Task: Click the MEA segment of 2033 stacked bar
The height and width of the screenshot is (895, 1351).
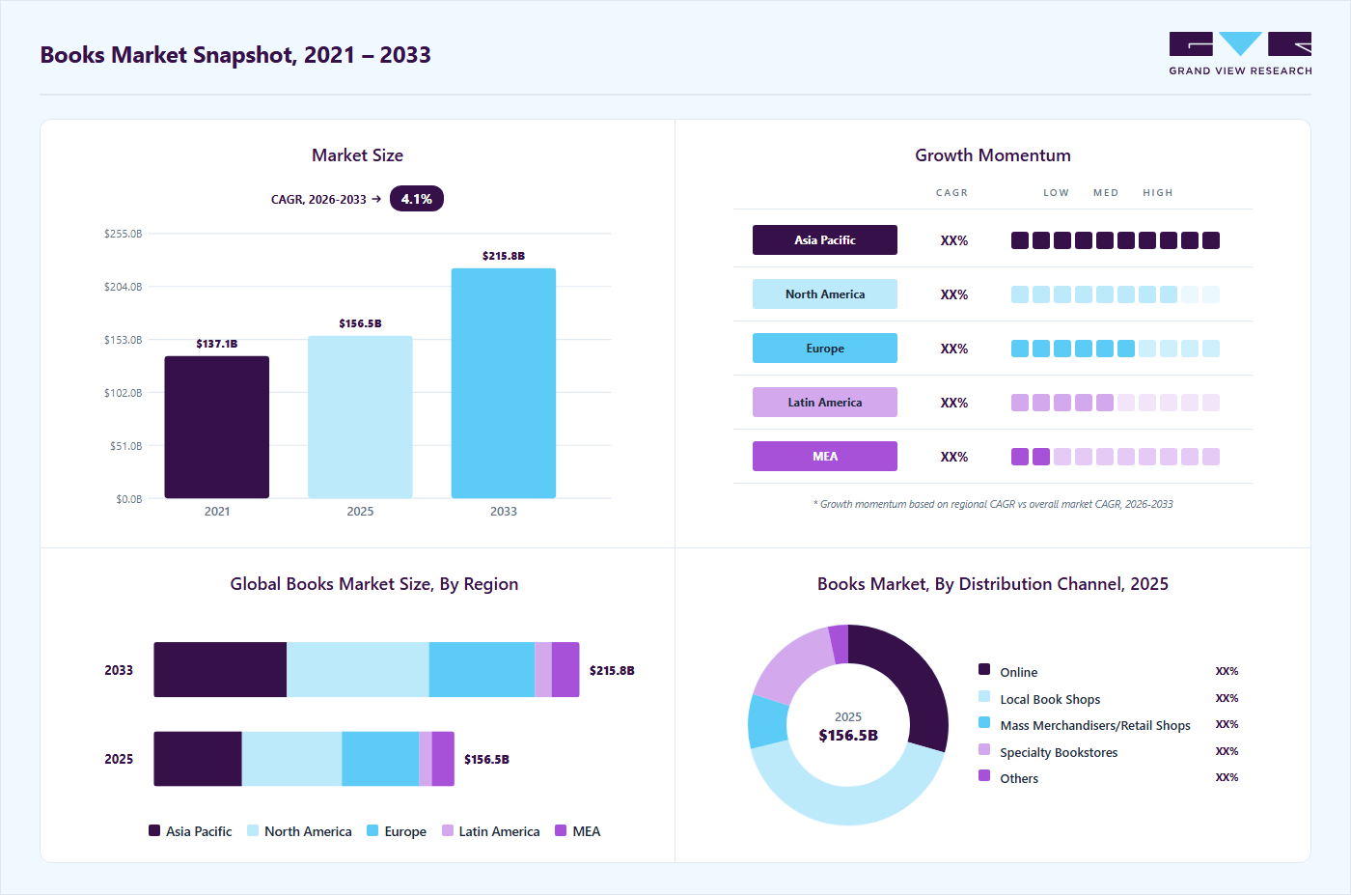Action: point(565,670)
